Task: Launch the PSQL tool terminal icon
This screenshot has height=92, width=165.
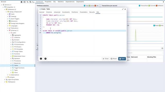Action: tap(33, 2)
